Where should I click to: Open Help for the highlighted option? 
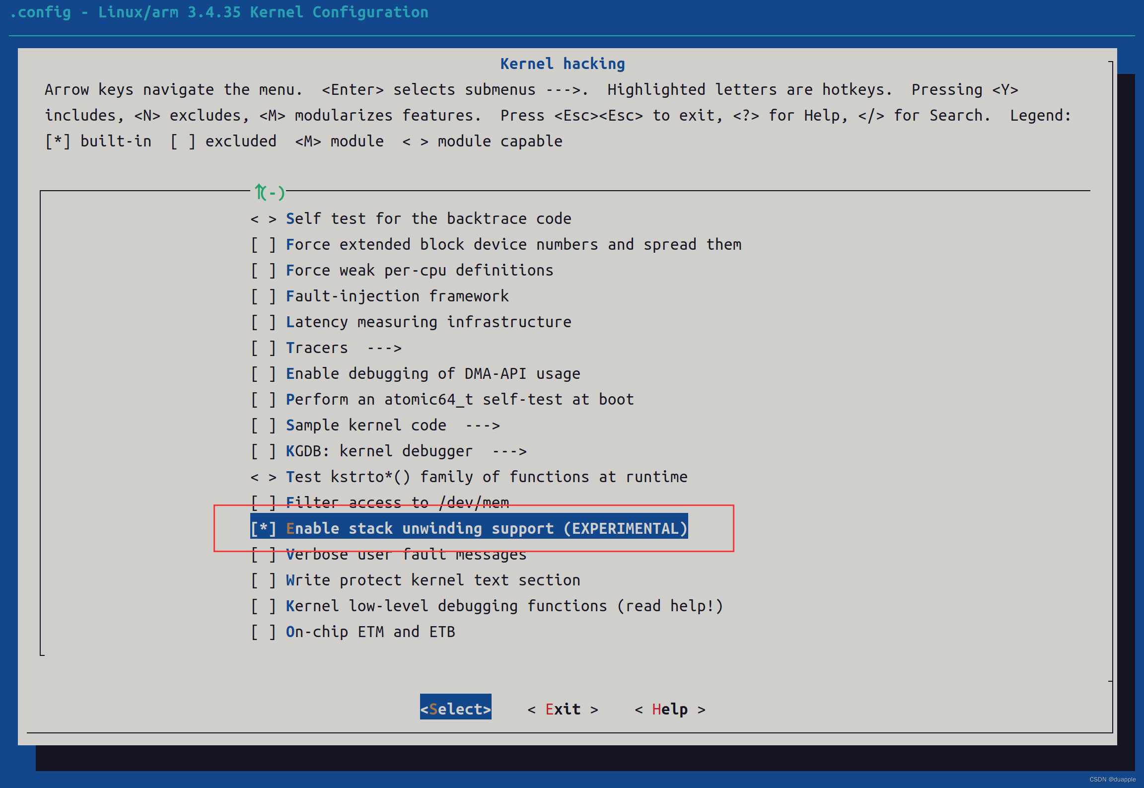670,709
